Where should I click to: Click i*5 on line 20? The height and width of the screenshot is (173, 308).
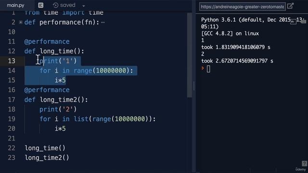60,129
